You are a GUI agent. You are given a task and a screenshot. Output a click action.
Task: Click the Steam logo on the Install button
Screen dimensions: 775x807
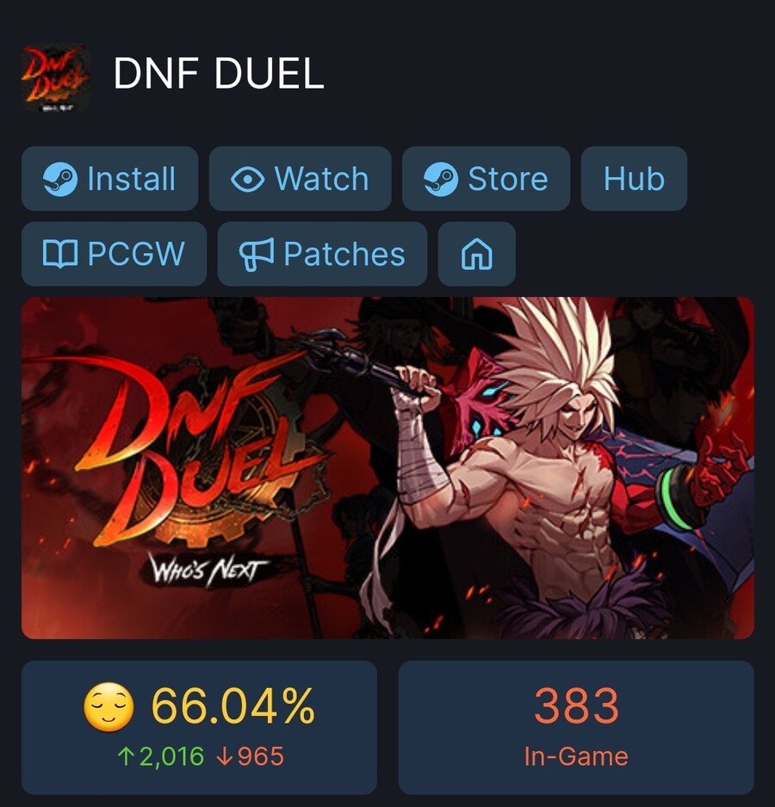[x=60, y=179]
